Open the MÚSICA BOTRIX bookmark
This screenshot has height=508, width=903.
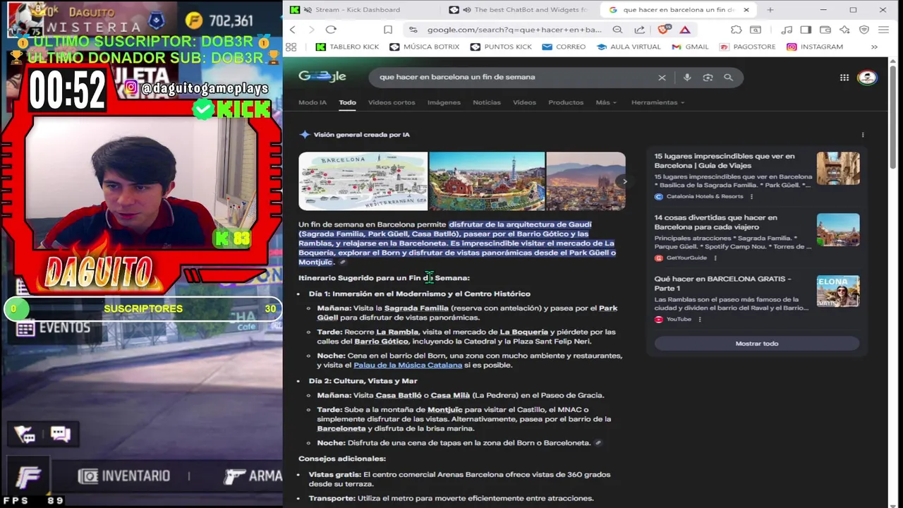(424, 47)
